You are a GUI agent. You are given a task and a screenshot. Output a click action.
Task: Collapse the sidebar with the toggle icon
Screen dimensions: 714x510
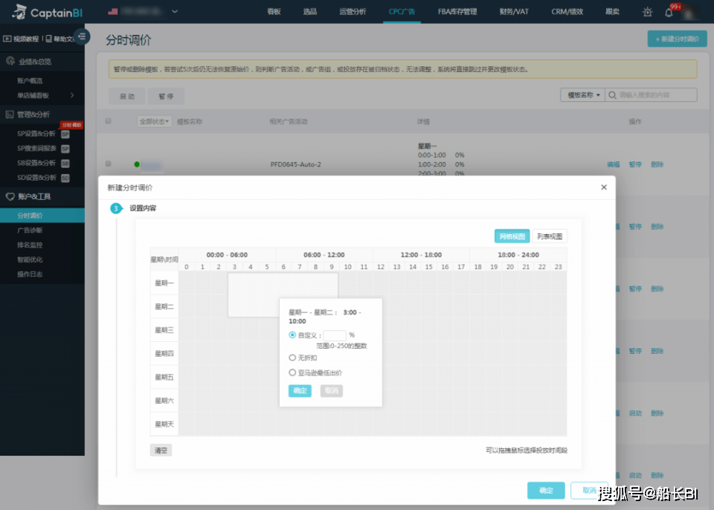coord(82,36)
